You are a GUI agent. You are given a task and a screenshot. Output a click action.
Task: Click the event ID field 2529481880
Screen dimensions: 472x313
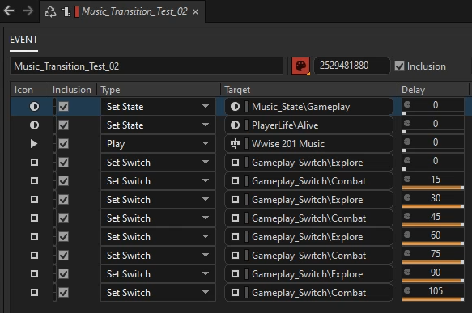click(x=352, y=66)
